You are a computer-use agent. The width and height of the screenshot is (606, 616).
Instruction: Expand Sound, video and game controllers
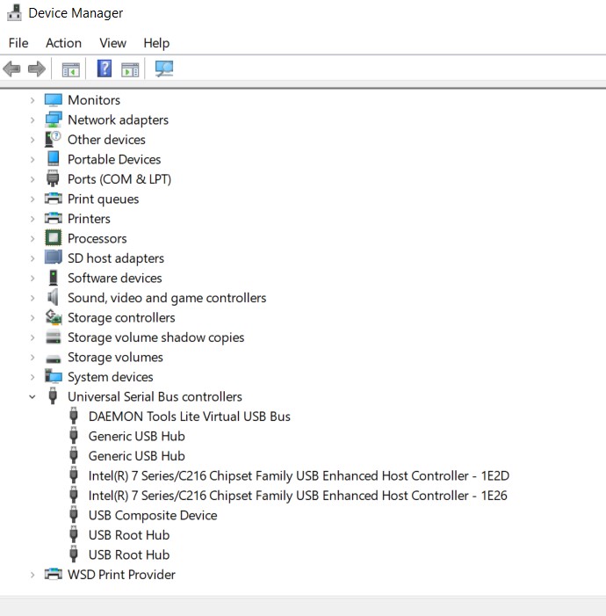[32, 298]
